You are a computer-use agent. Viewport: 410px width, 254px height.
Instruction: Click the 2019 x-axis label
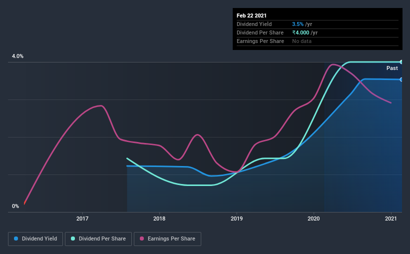click(237, 218)
